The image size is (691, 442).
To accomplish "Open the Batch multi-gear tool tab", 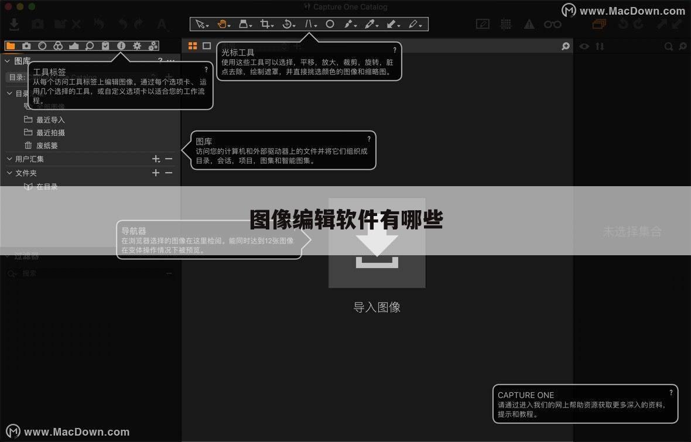I will (x=153, y=46).
